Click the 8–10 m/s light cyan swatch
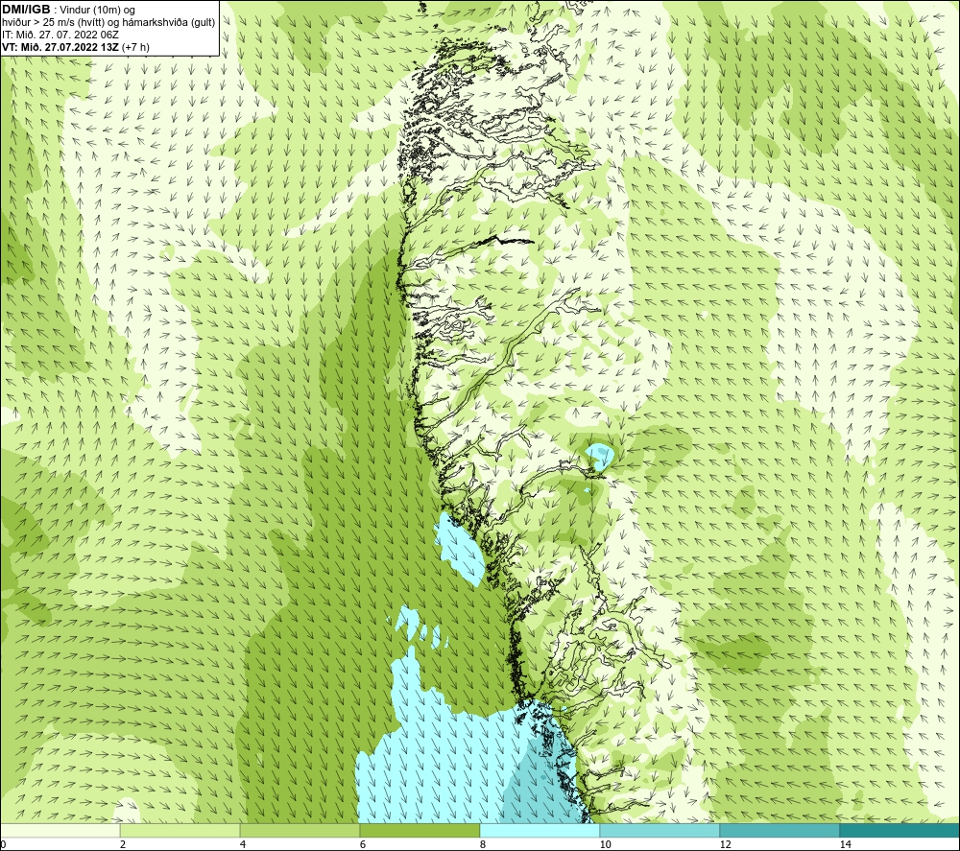960x851 pixels. tap(540, 830)
